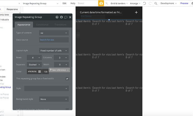
Task: Open the element info inspector icon
Action: pyautogui.click(x=61, y=17)
